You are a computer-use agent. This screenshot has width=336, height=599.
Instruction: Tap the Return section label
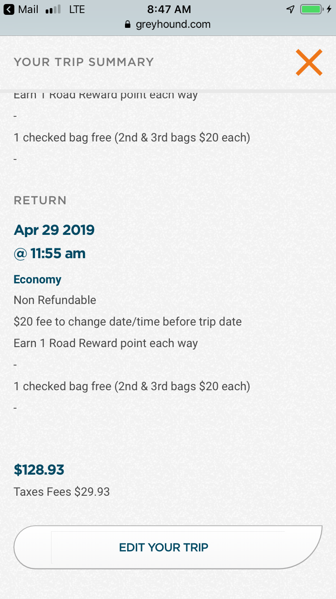point(40,200)
